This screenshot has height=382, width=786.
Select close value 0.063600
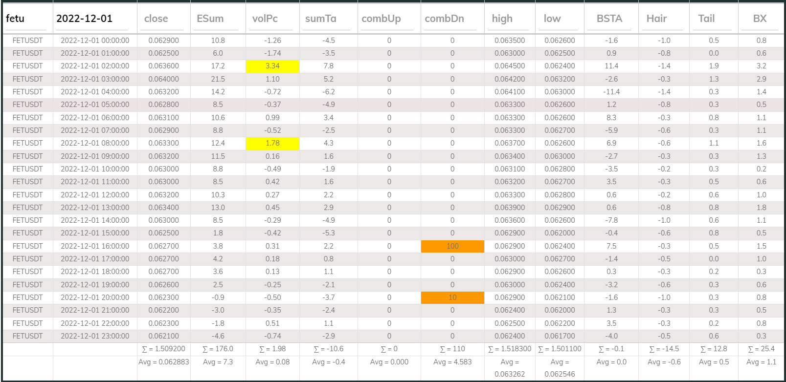[163, 66]
